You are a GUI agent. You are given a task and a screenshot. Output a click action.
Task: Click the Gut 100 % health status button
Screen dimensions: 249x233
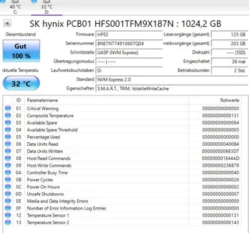point(21,51)
